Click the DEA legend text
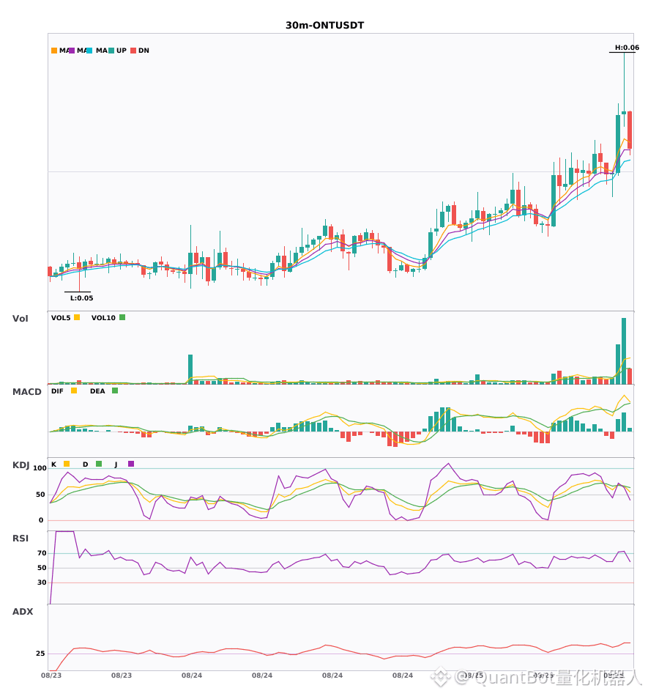Screen dimensions: 648x696 (97, 391)
